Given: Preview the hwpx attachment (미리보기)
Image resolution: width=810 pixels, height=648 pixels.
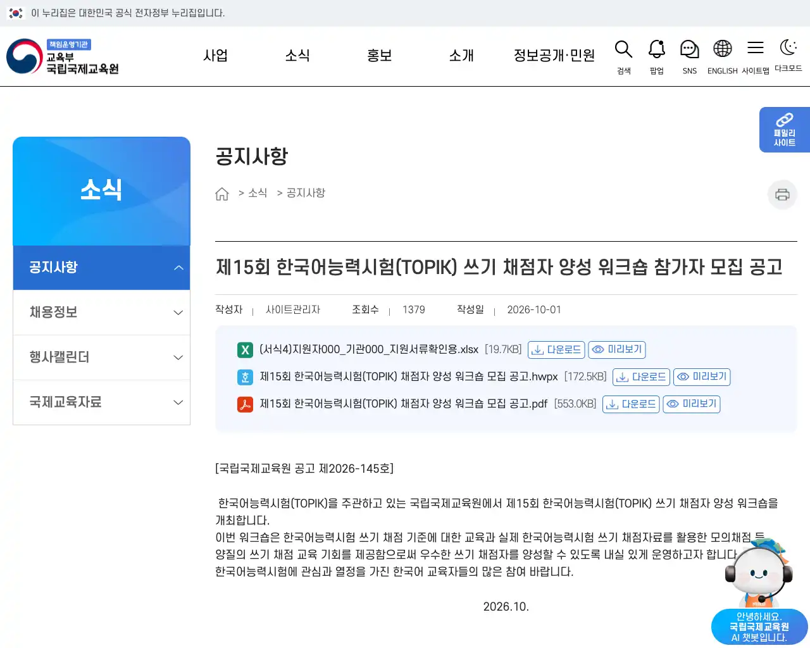Looking at the screenshot, I should click(x=702, y=377).
